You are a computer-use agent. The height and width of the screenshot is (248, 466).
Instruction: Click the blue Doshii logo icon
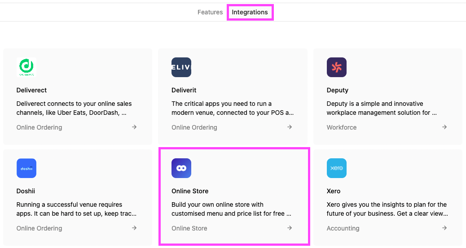[x=26, y=168]
